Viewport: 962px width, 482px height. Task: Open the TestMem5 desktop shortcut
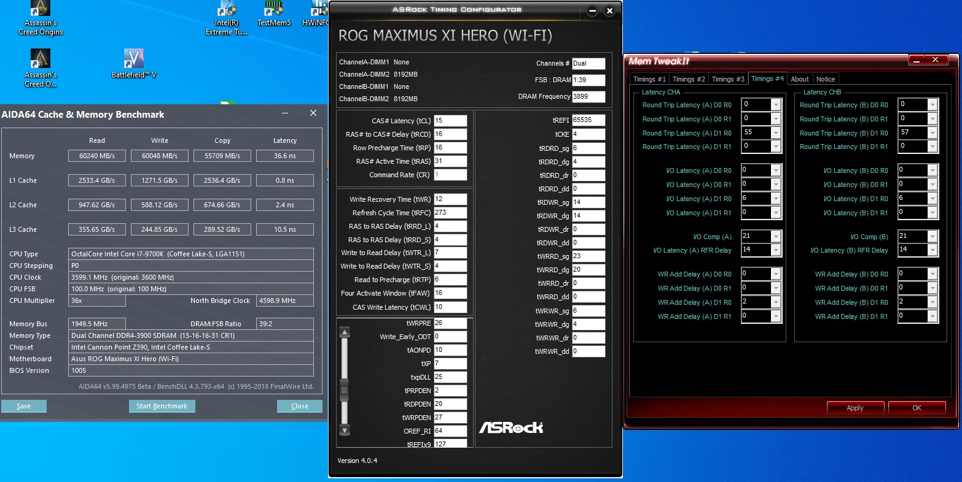tap(274, 13)
